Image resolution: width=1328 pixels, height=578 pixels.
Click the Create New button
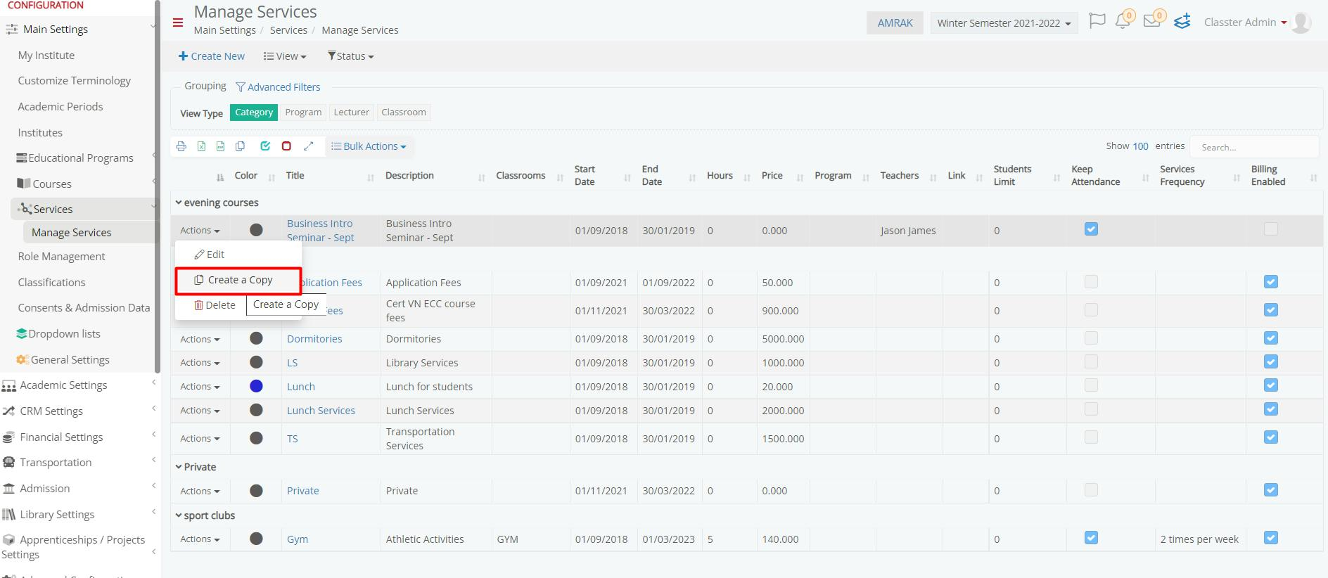[212, 56]
